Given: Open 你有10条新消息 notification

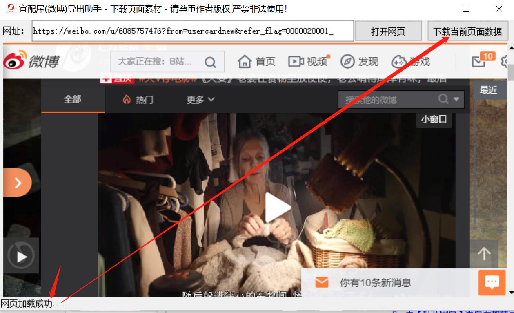Looking at the screenshot, I should point(375,282).
